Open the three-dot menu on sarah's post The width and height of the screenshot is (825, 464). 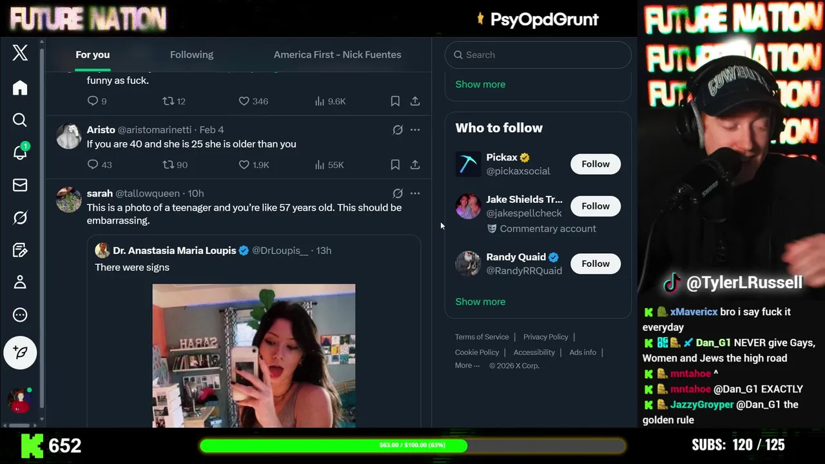[415, 193]
